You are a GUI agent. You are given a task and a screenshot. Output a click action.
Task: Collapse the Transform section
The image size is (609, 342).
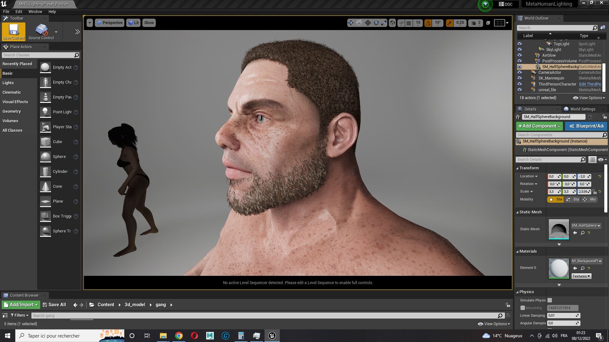[x=517, y=168]
